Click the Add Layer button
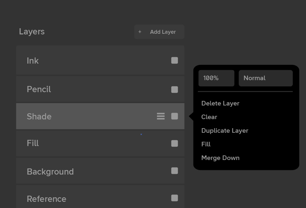Screen dimensions: 306x208 [x=159, y=32]
